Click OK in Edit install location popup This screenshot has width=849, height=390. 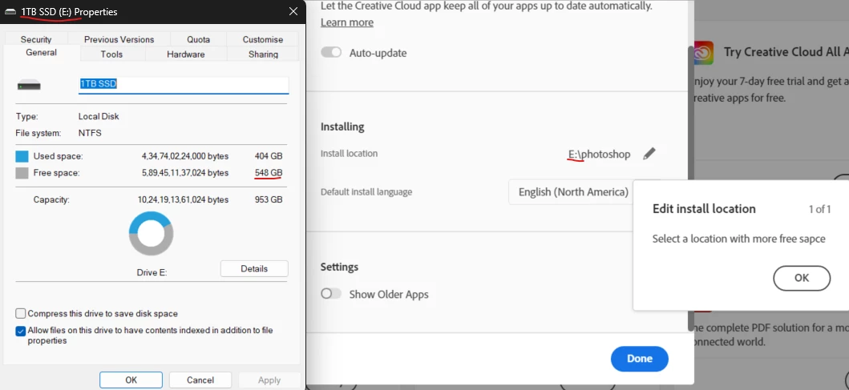tap(802, 278)
